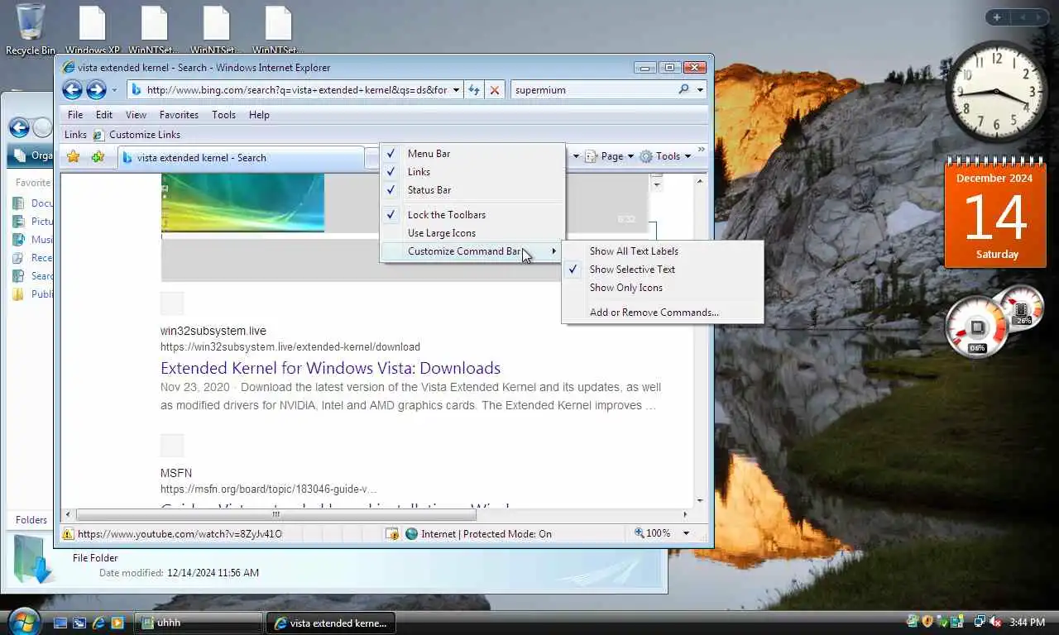Click the vertical scrollbar down arrow in IE

(701, 501)
